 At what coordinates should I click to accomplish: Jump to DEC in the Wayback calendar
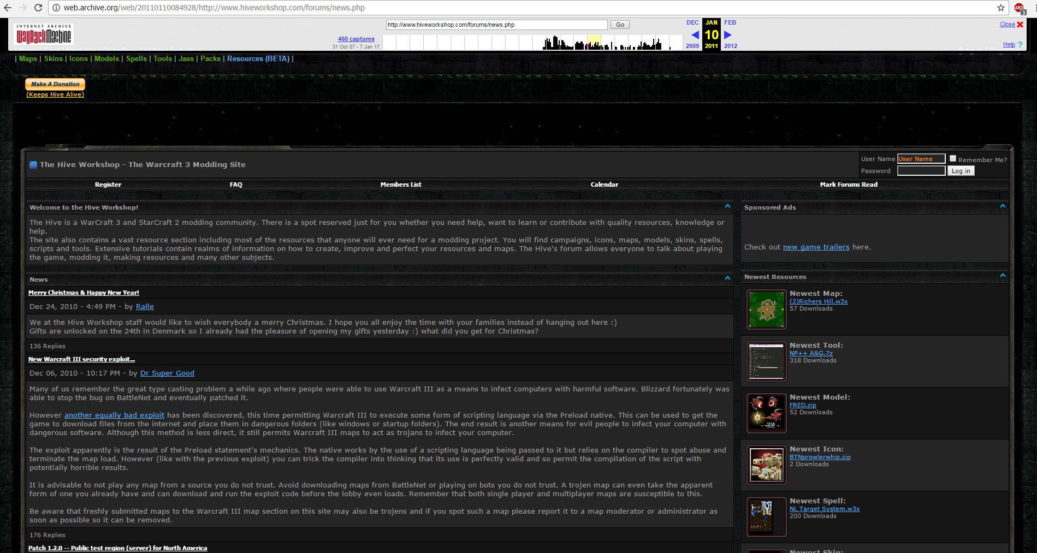pos(692,22)
